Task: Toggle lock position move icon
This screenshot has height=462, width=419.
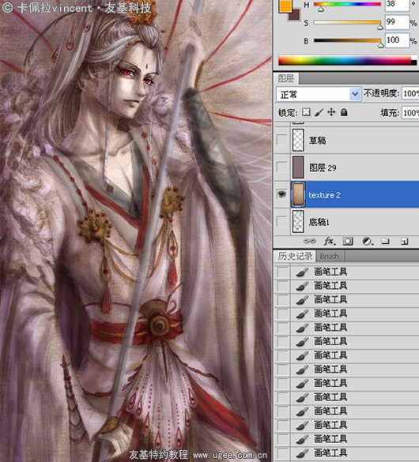Action: (331, 112)
